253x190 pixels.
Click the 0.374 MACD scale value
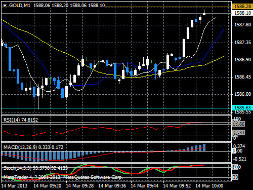(239, 146)
